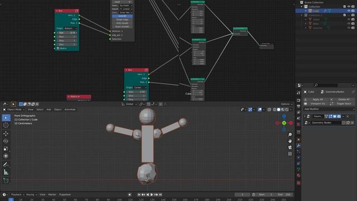Choose the Rotate tool
Viewport: 357px width, 201px height.
pos(6,141)
